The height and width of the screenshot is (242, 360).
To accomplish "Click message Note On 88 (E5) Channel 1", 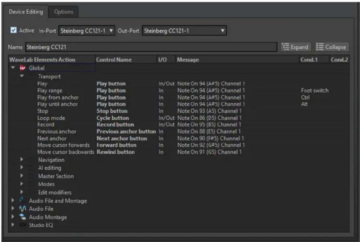I will 209,132.
